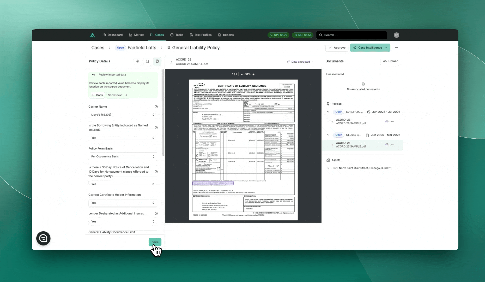Image resolution: width=485 pixels, height=282 pixels.
Task: Click the user avatar in top bar
Action: tap(396, 35)
